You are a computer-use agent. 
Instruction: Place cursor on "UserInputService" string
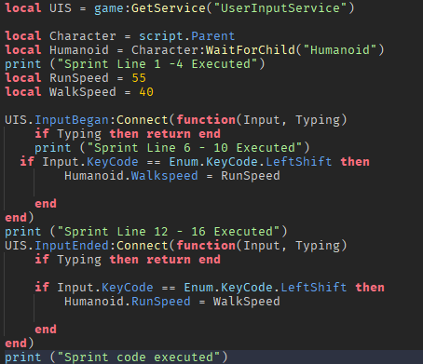click(x=280, y=8)
